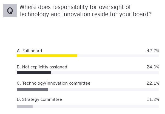The image size is (165, 114).
Task: Click empty track after Strategy committee bar
Action: pos(96,106)
